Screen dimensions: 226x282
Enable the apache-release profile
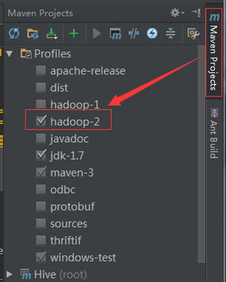tap(41, 70)
